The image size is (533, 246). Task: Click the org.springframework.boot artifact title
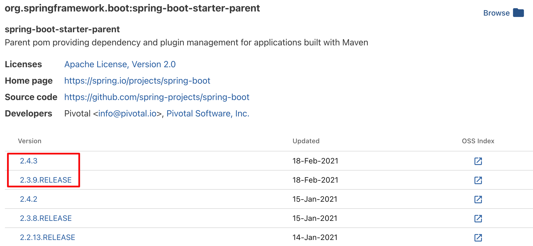click(132, 8)
